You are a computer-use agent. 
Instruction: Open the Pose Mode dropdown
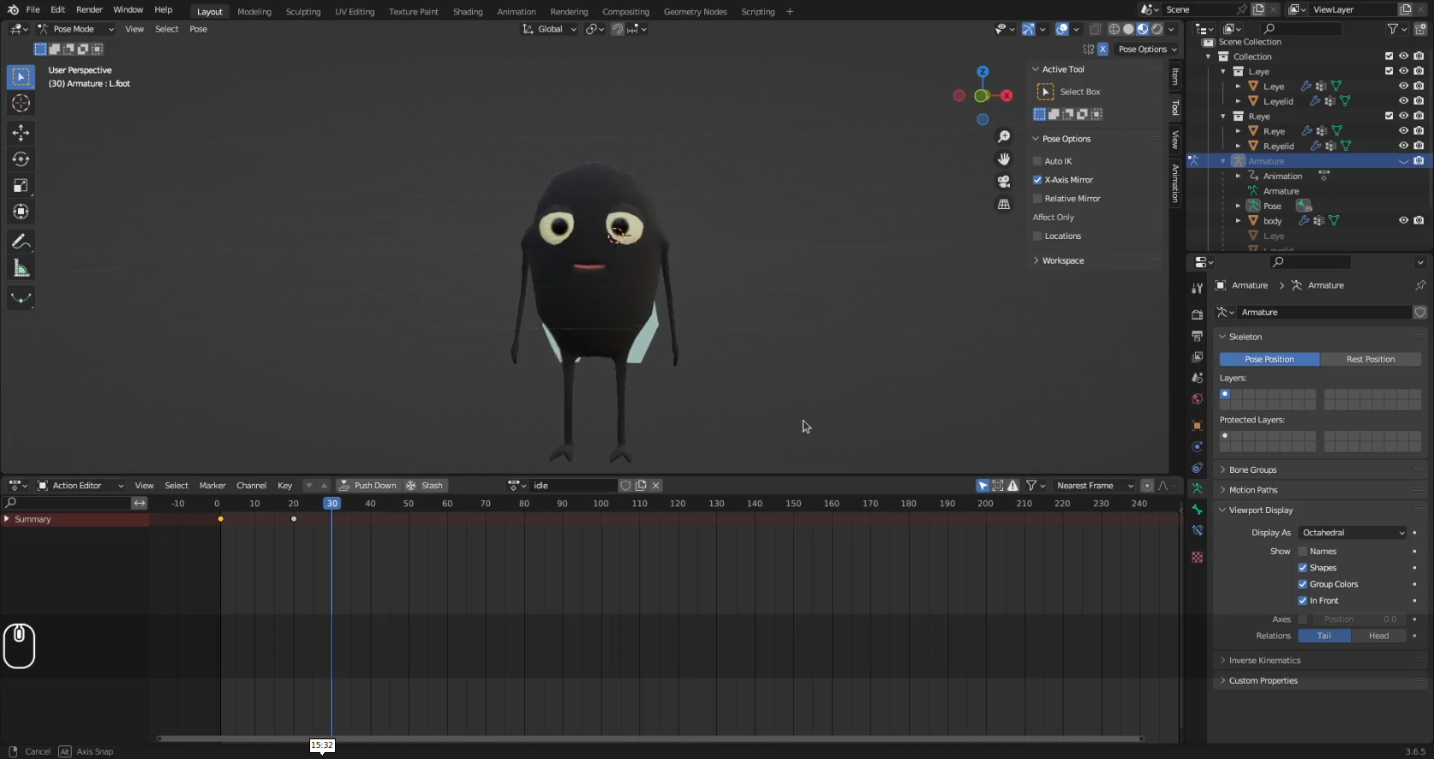[x=75, y=29]
